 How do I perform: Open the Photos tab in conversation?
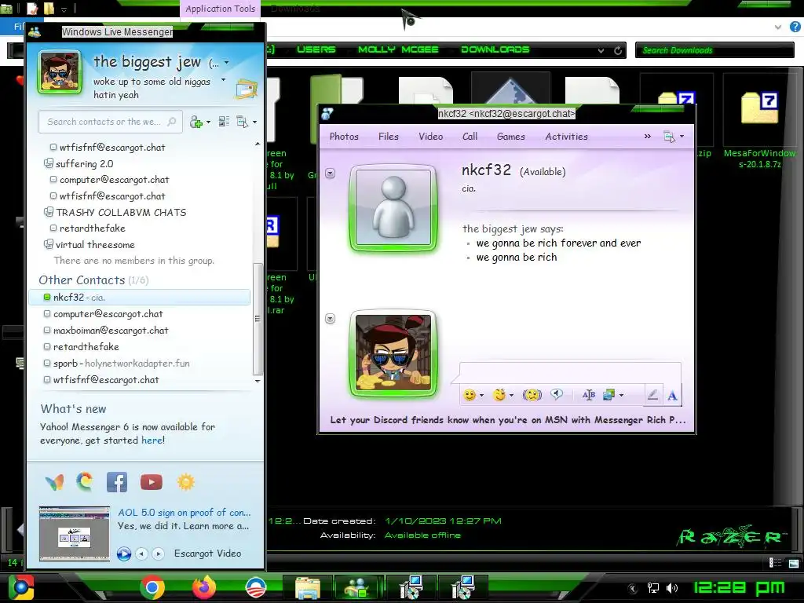344,137
